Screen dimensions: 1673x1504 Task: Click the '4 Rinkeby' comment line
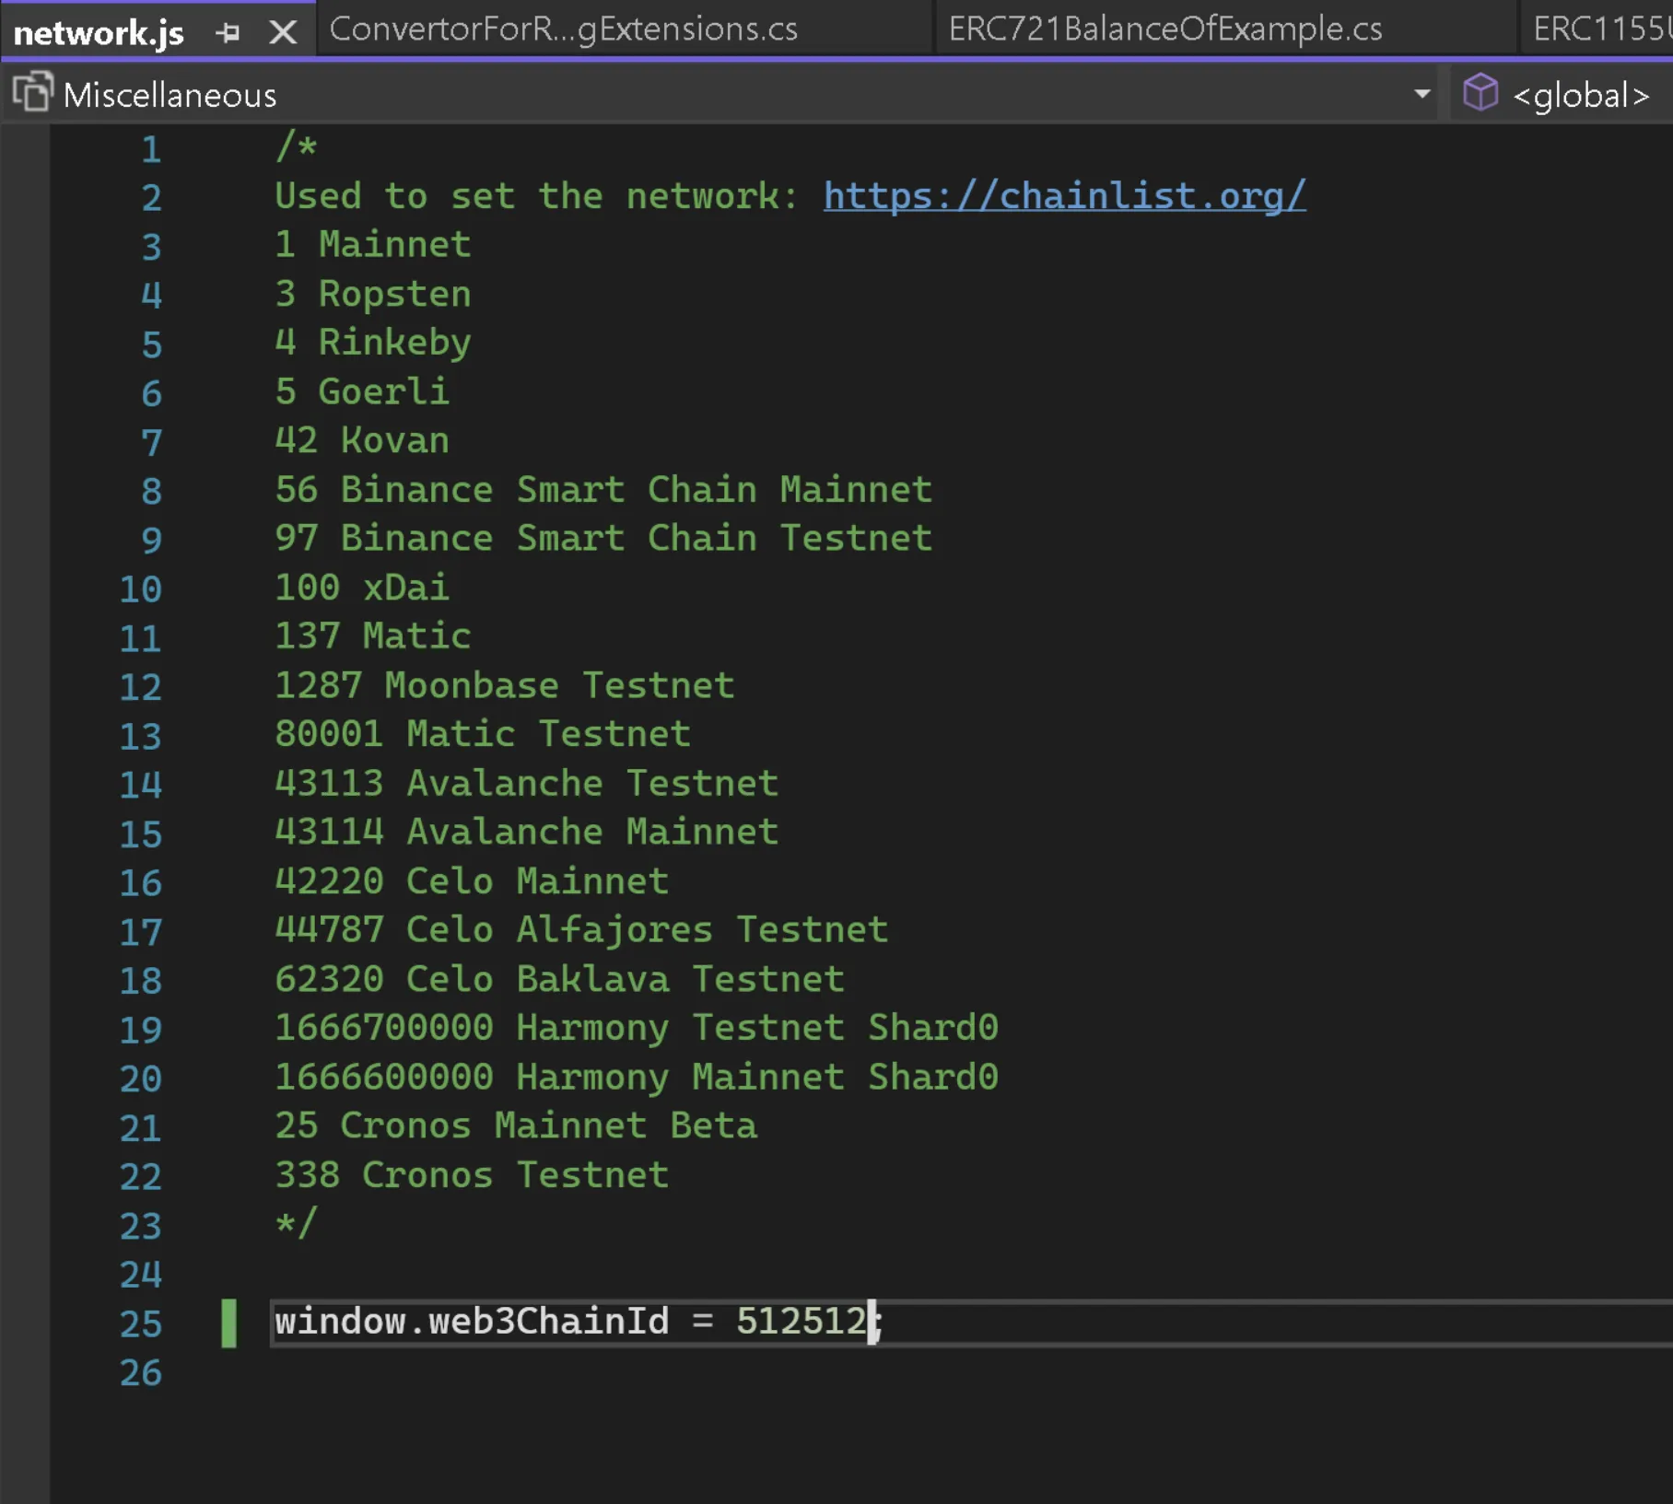(373, 343)
